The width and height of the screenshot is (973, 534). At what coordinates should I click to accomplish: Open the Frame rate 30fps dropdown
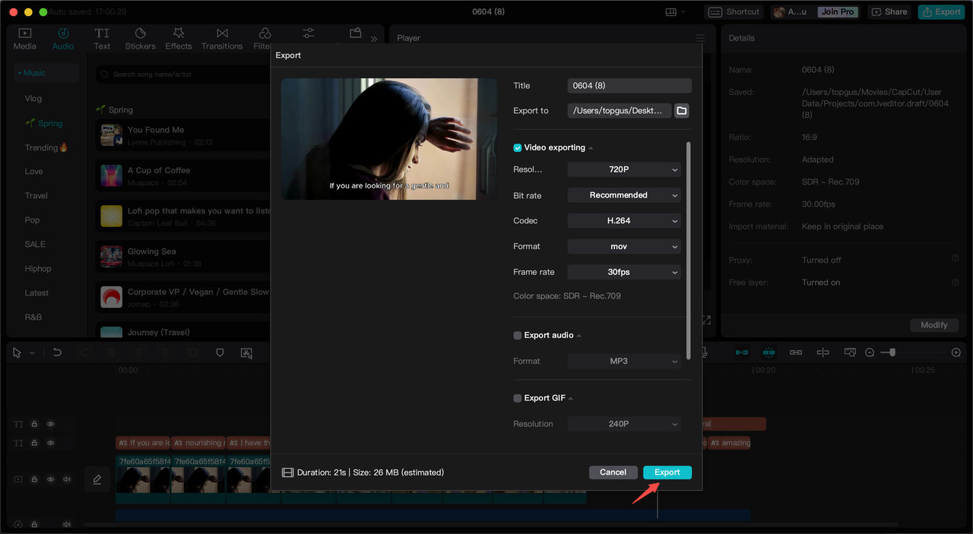coord(624,272)
